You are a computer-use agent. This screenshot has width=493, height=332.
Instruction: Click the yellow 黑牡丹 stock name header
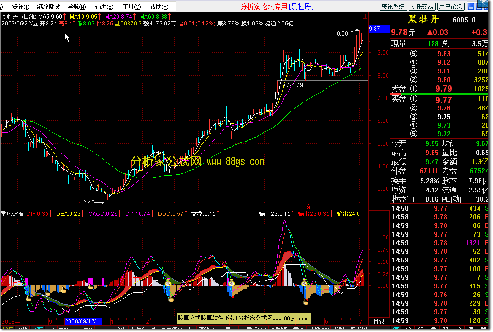423,20
